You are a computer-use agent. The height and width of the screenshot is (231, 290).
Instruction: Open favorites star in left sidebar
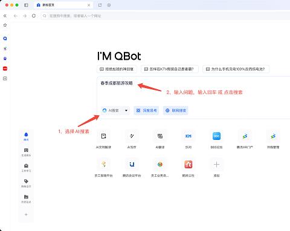pos(5,25)
